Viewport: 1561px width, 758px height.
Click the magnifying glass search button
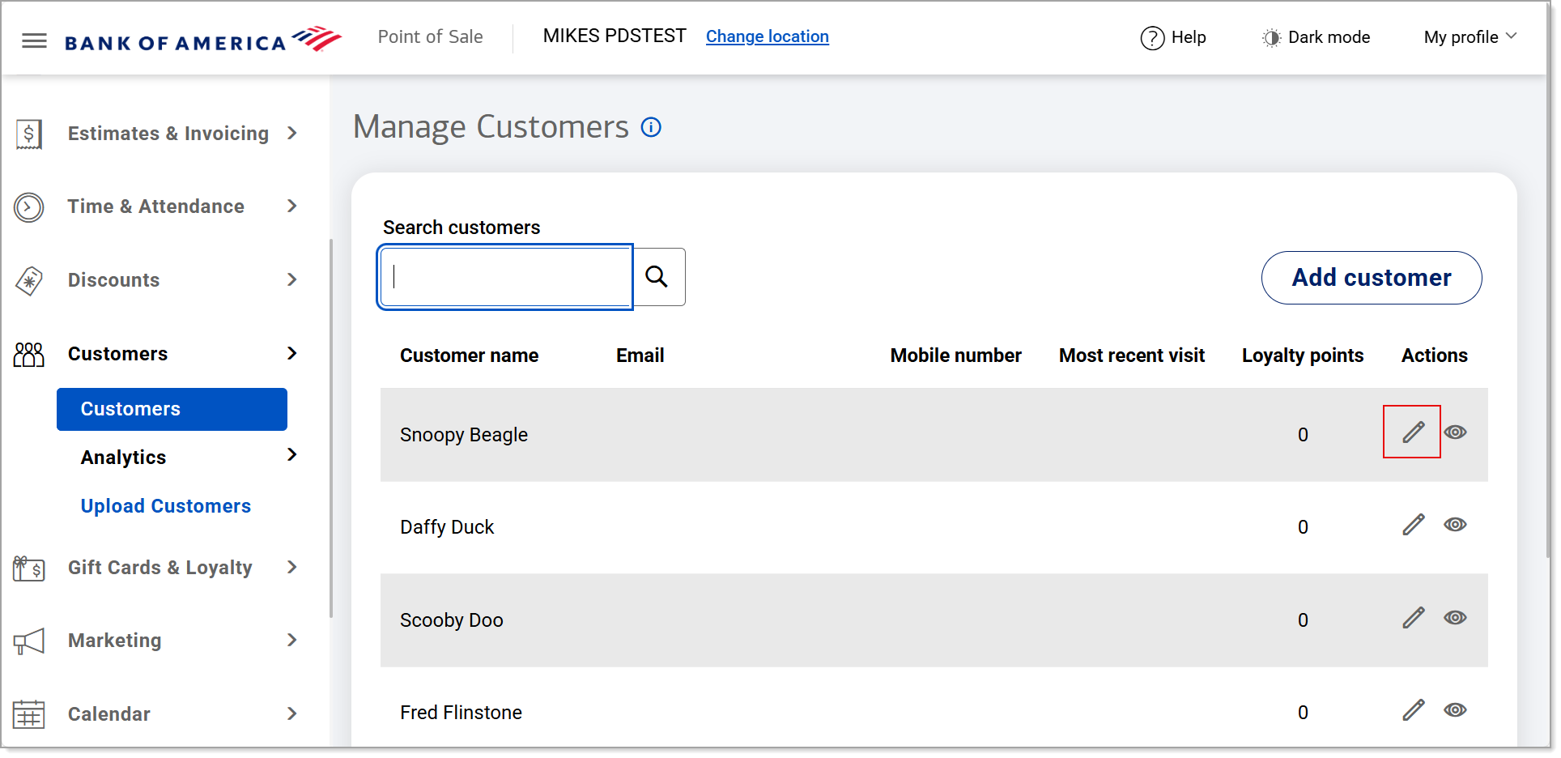[x=657, y=277]
